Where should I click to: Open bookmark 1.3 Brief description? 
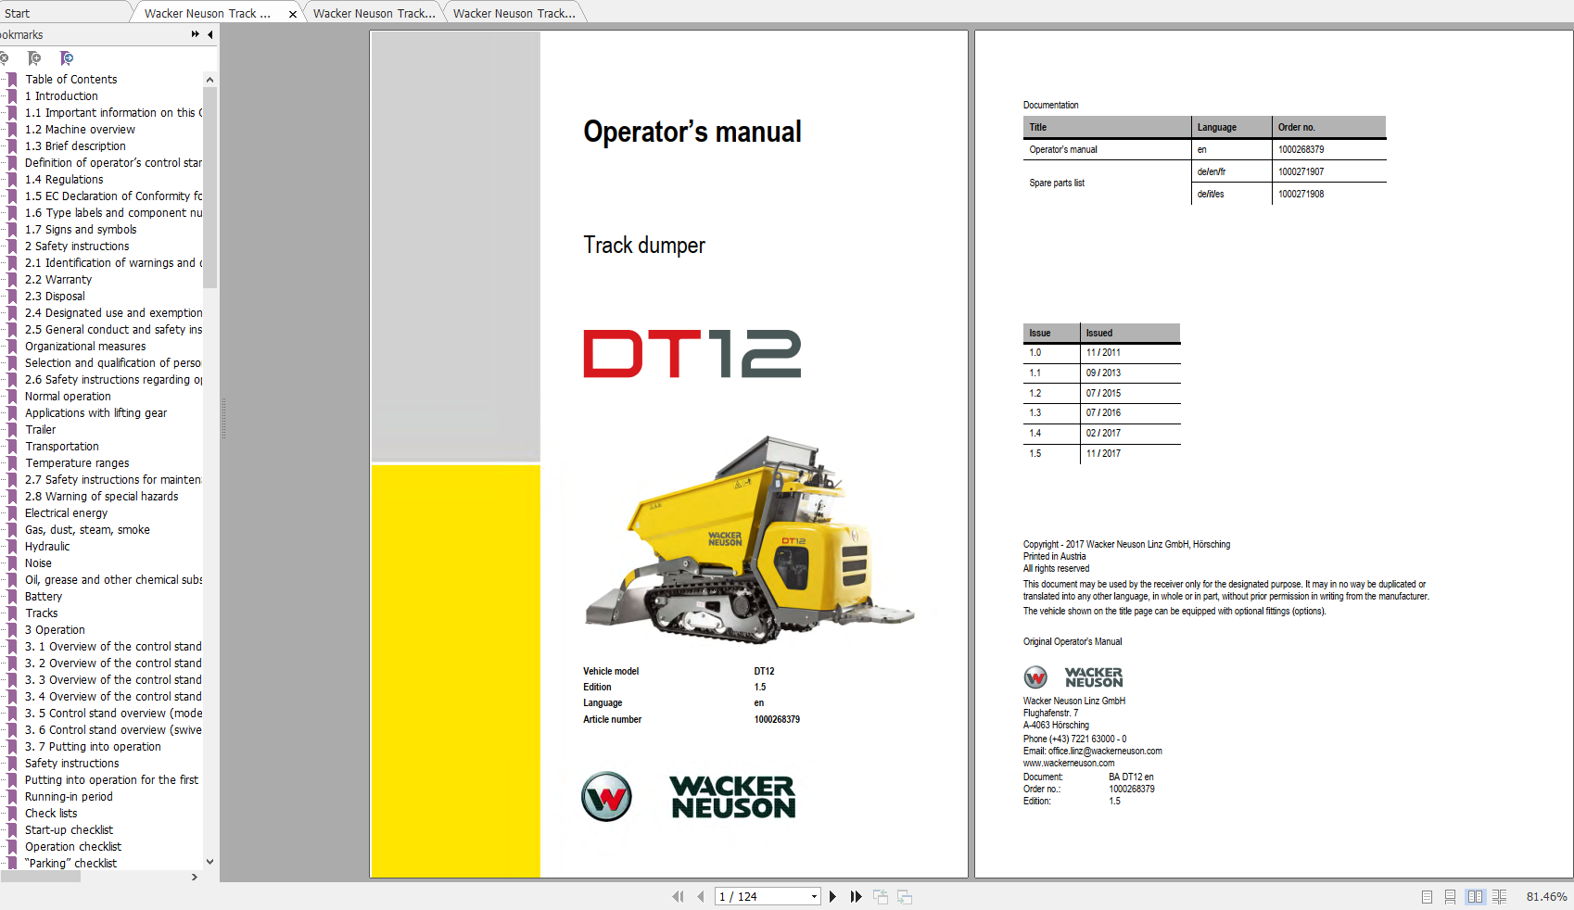pyautogui.click(x=75, y=146)
